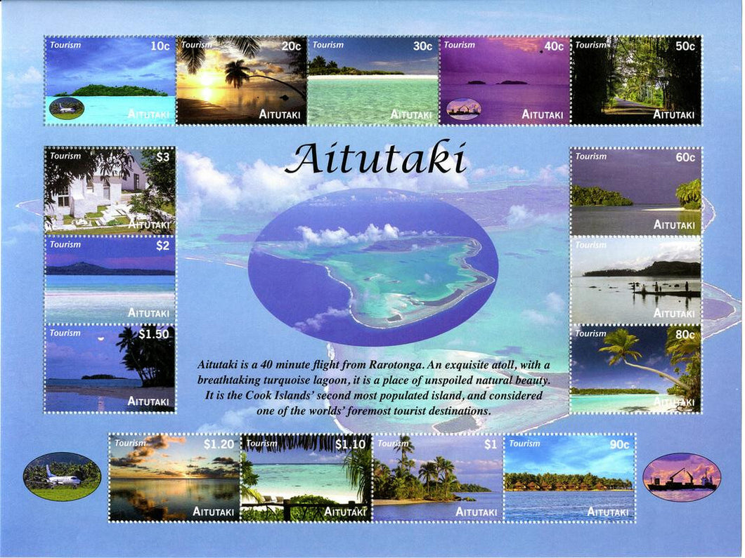The image size is (745, 558).
Task: Select the 30c turquoise lagoon stamp
Action: click(372, 81)
